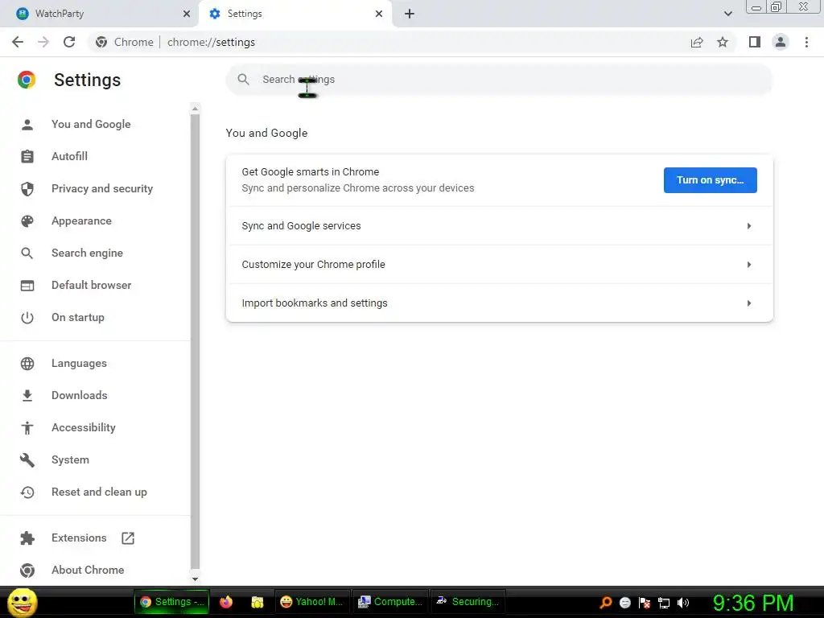
Task: Open Reset and clean up section
Action: tap(99, 492)
